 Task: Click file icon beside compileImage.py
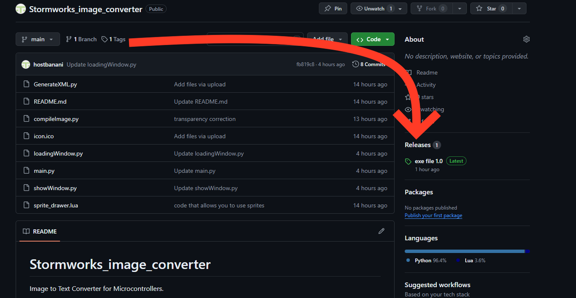click(26, 118)
